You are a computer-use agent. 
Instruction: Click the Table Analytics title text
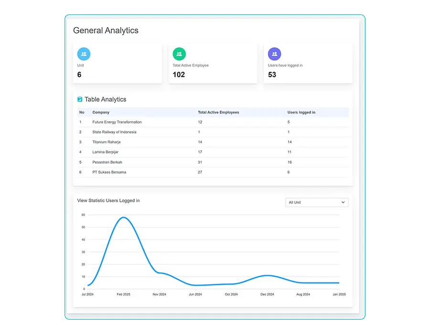coord(105,99)
